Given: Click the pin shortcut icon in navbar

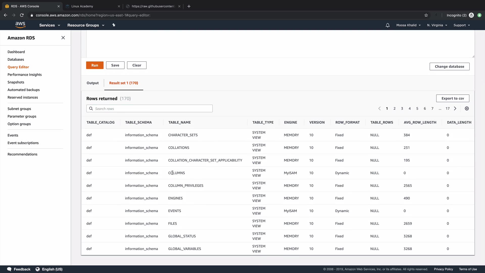Looking at the screenshot, I should pos(114,25).
